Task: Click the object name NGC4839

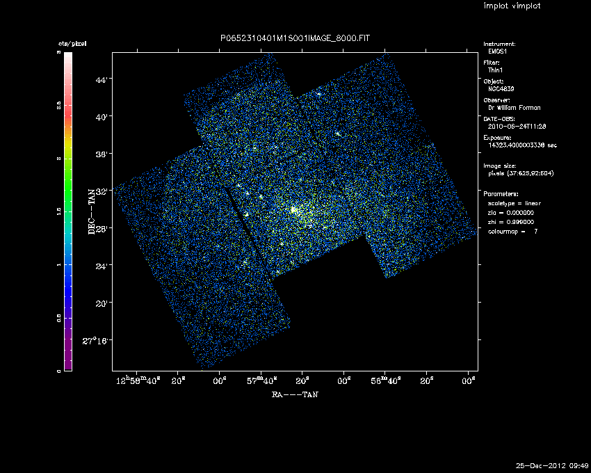Action: pos(501,89)
